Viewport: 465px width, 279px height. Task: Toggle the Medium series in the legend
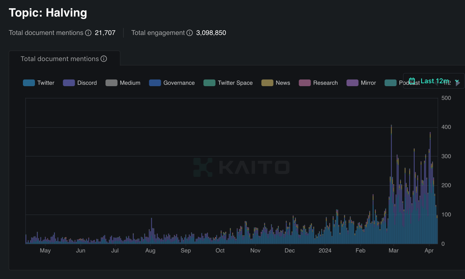coord(123,83)
